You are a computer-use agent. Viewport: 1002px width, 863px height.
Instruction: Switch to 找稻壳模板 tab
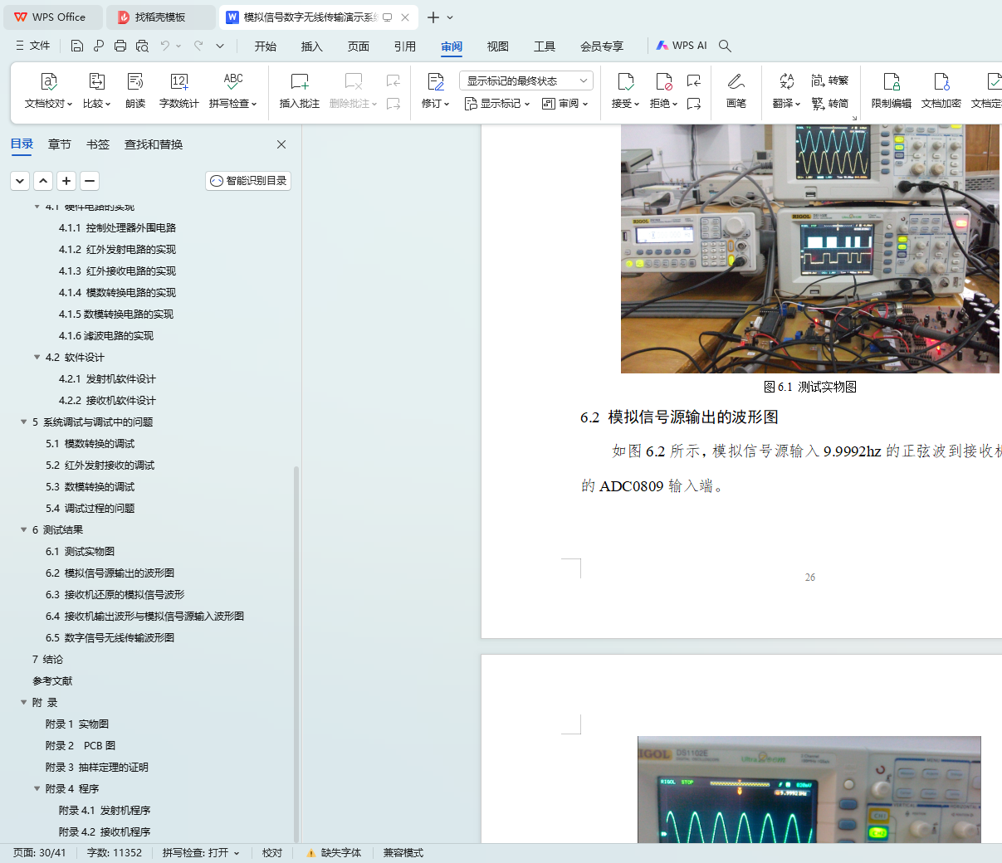pos(161,17)
